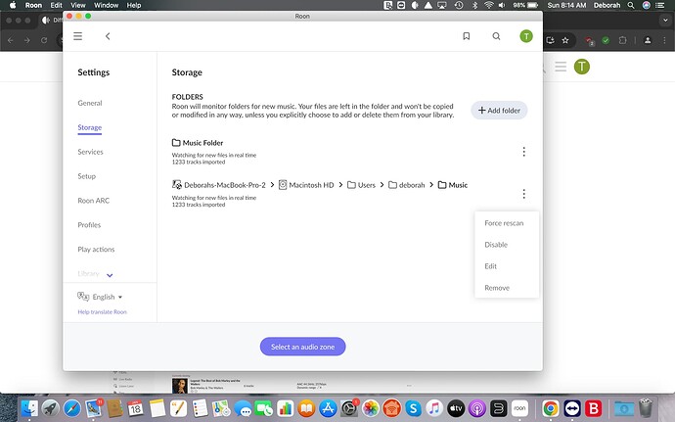675x422 pixels.
Task: Open the Edit menu in the menu bar
Action: click(x=57, y=5)
